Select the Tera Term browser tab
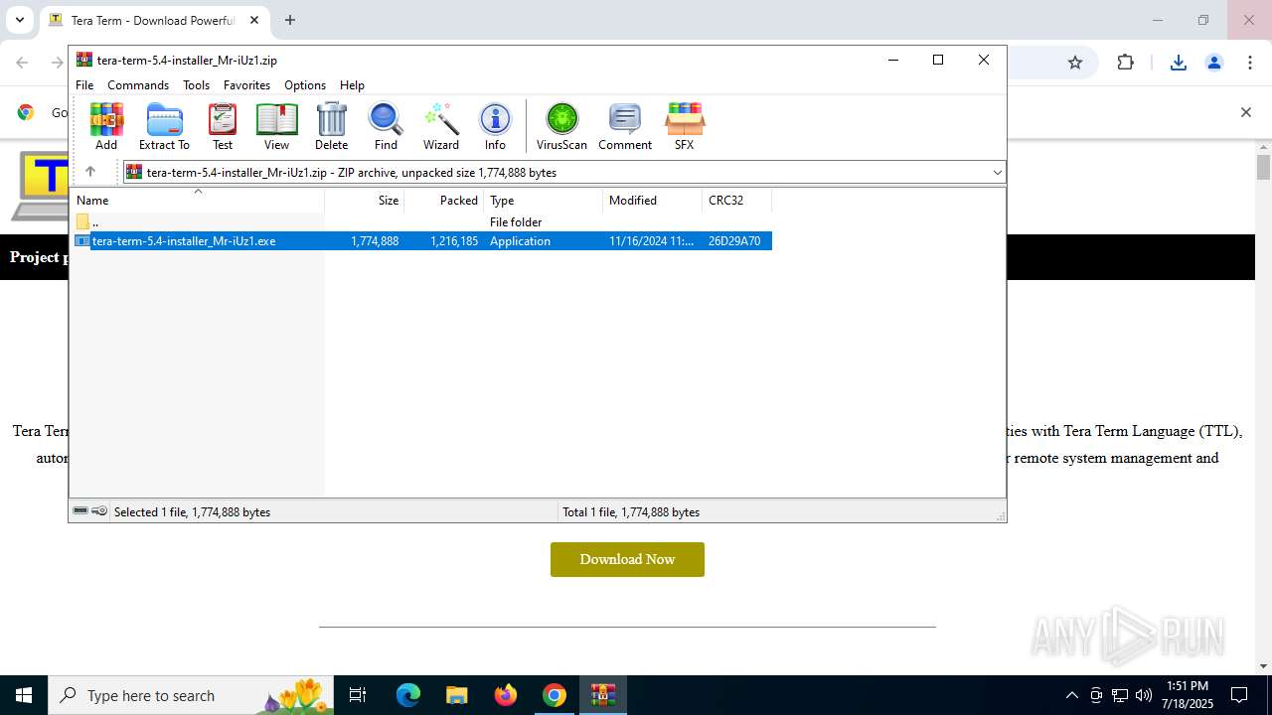Image resolution: width=1272 pixels, height=715 pixels. pos(156,20)
